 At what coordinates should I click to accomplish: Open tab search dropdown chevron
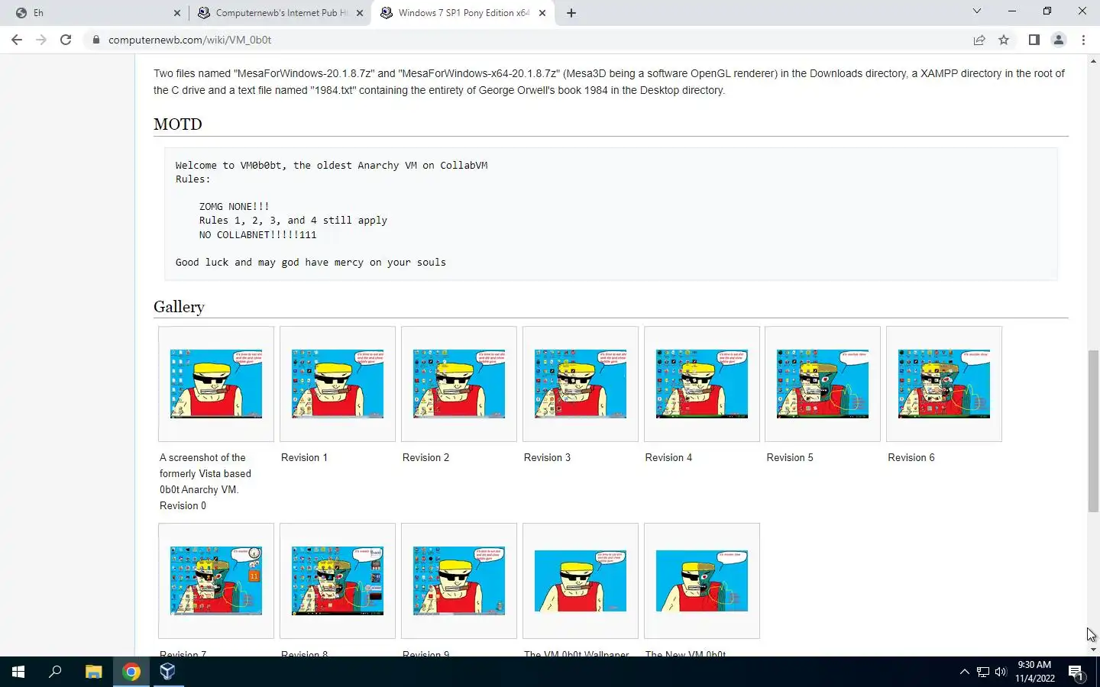[x=976, y=11]
